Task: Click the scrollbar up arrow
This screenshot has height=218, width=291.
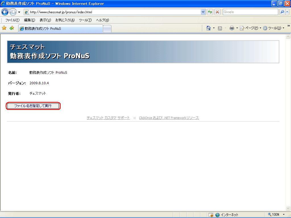Action: coord(288,37)
